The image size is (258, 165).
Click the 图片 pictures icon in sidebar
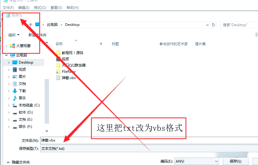tap(15, 77)
